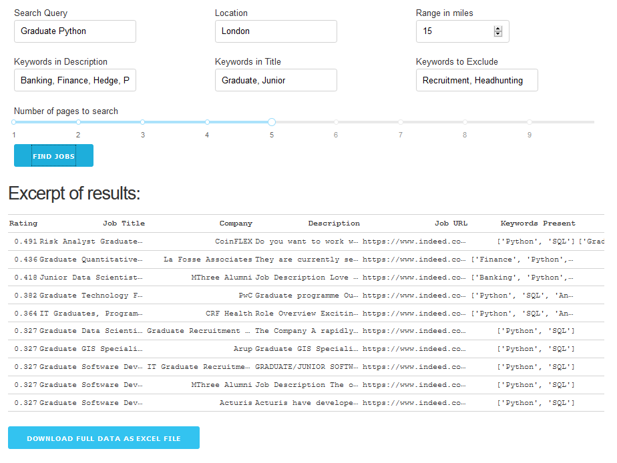Click the Keywords in Title field
The width and height of the screenshot is (617, 463).
point(276,80)
